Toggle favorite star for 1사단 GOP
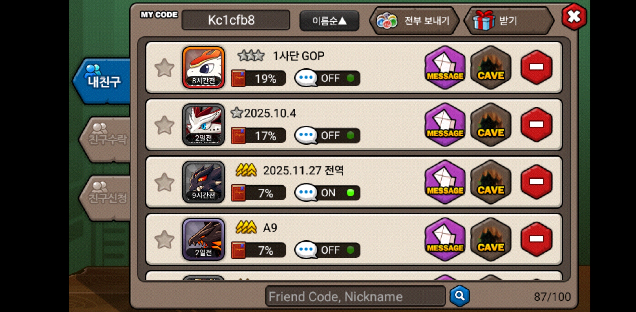This screenshot has width=636, height=312. pos(165,68)
